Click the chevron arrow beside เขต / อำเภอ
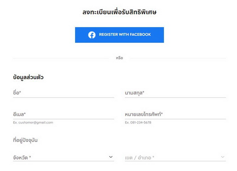The width and height of the screenshot is (237, 171). [x=223, y=157]
